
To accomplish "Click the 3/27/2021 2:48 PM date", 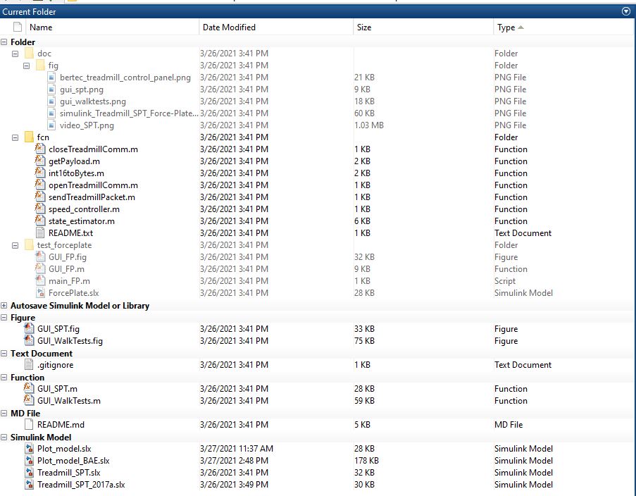I will (234, 461).
